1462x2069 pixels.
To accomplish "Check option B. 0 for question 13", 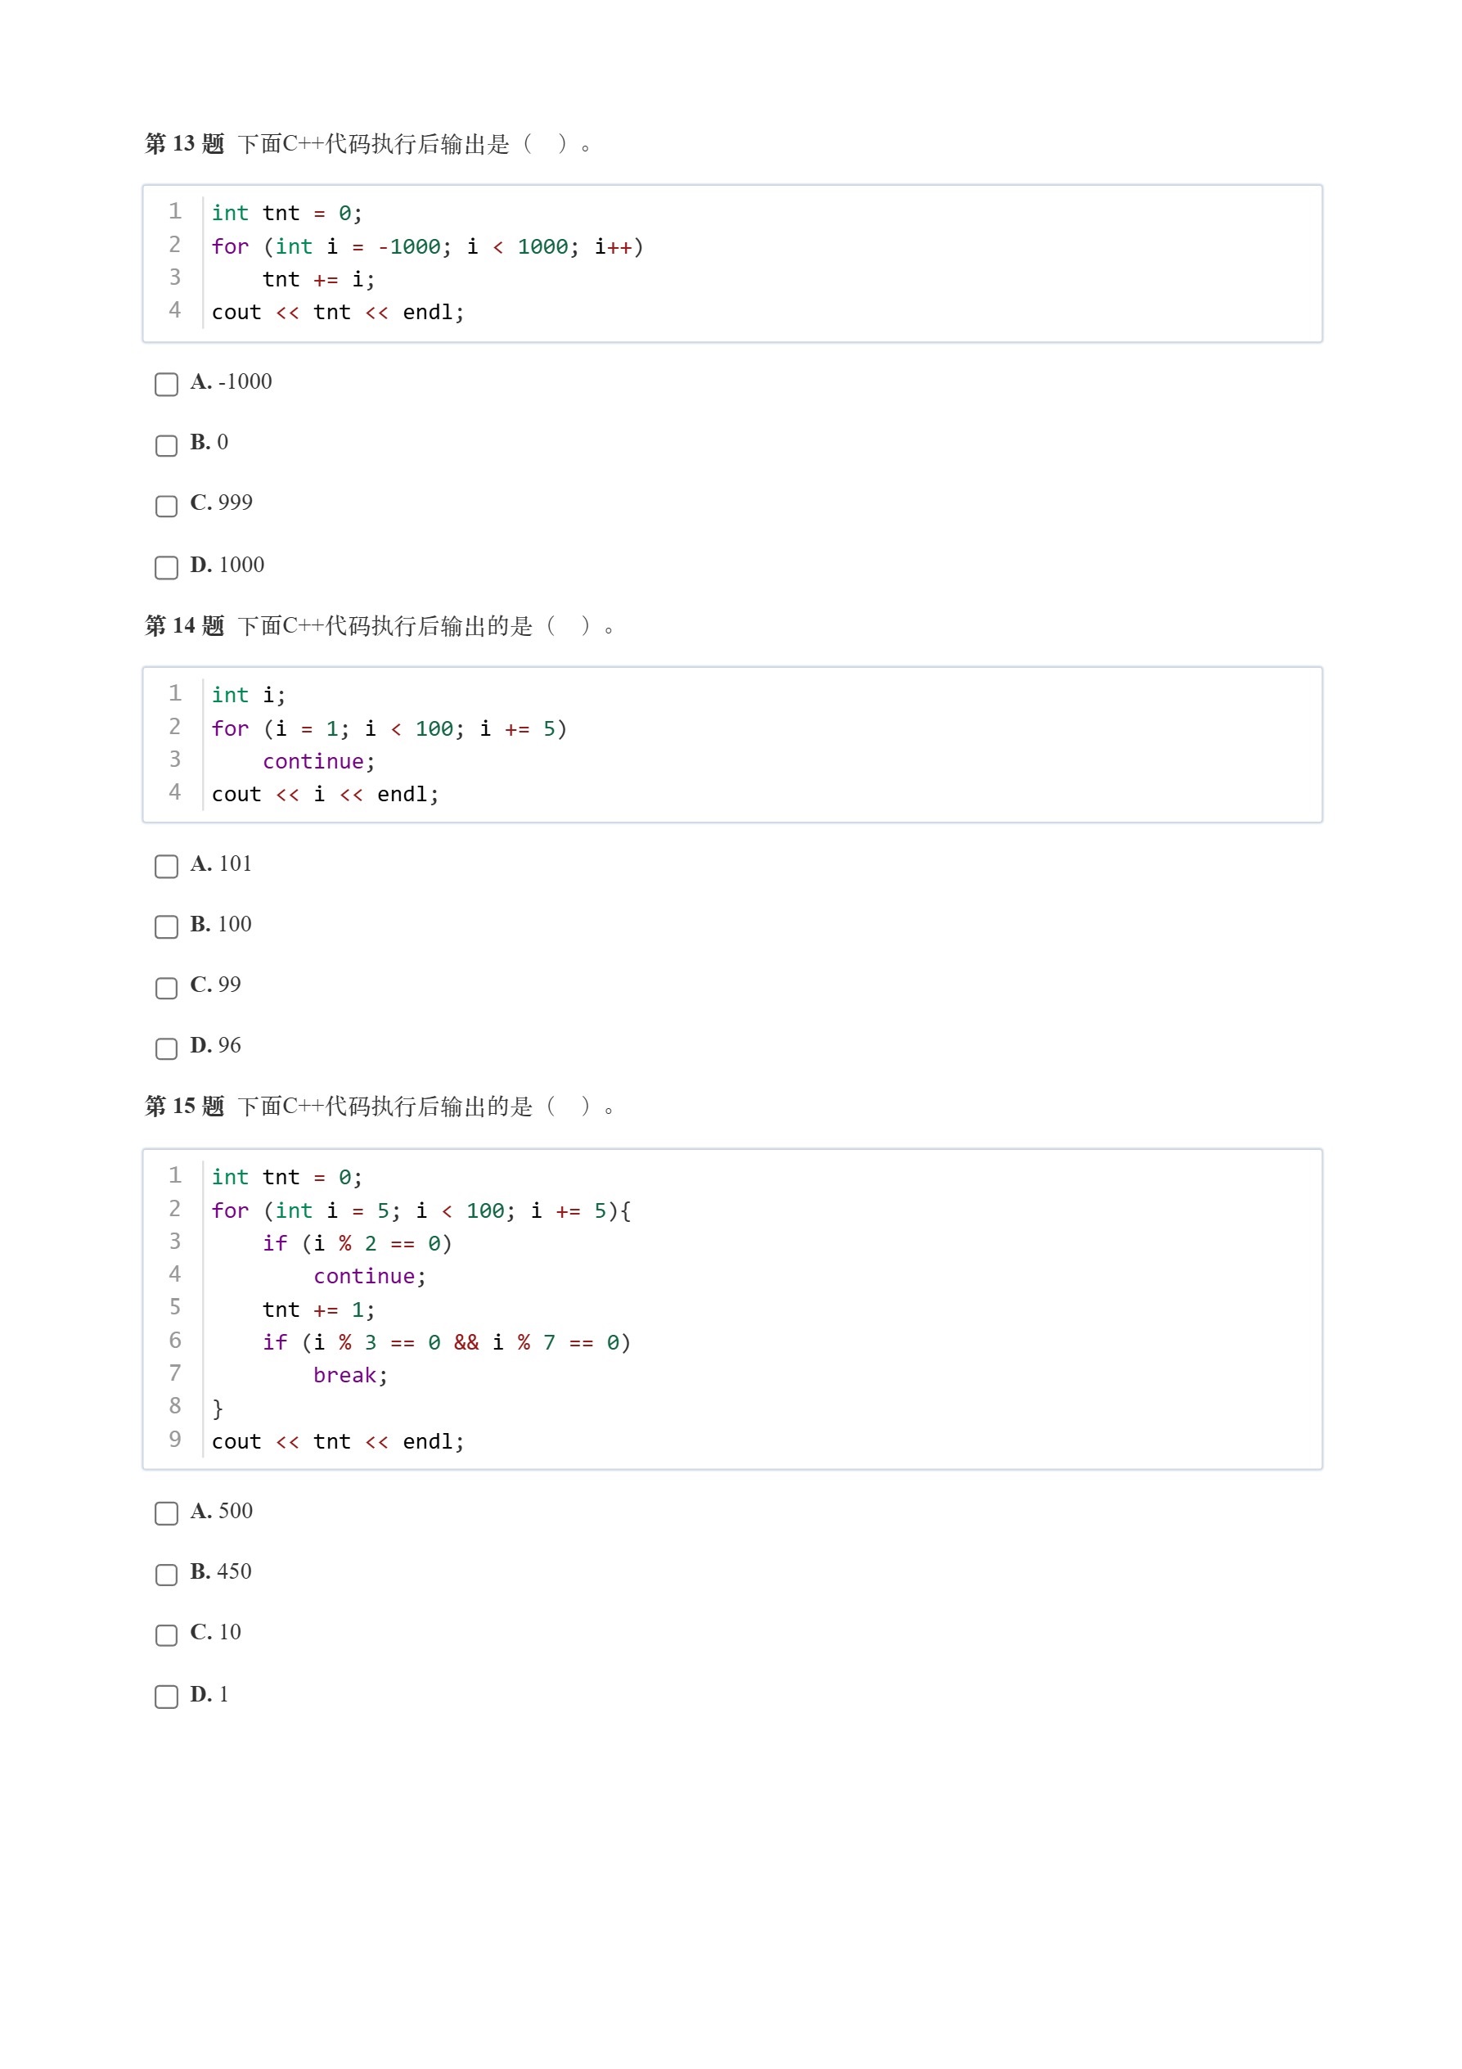I will pyautogui.click(x=167, y=445).
